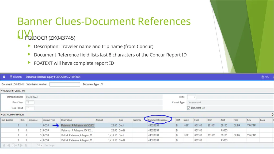Click Orgn 251001 in sequence 3 row
This screenshot has height=154, width=274.
click(x=211, y=135)
